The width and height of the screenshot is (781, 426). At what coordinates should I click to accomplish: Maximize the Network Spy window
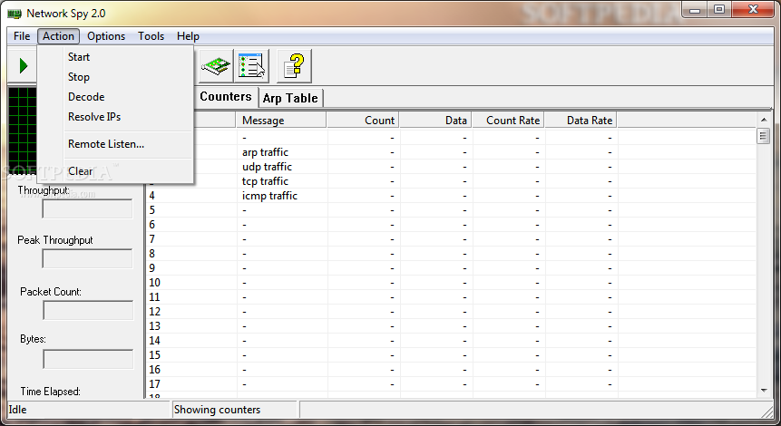719,10
